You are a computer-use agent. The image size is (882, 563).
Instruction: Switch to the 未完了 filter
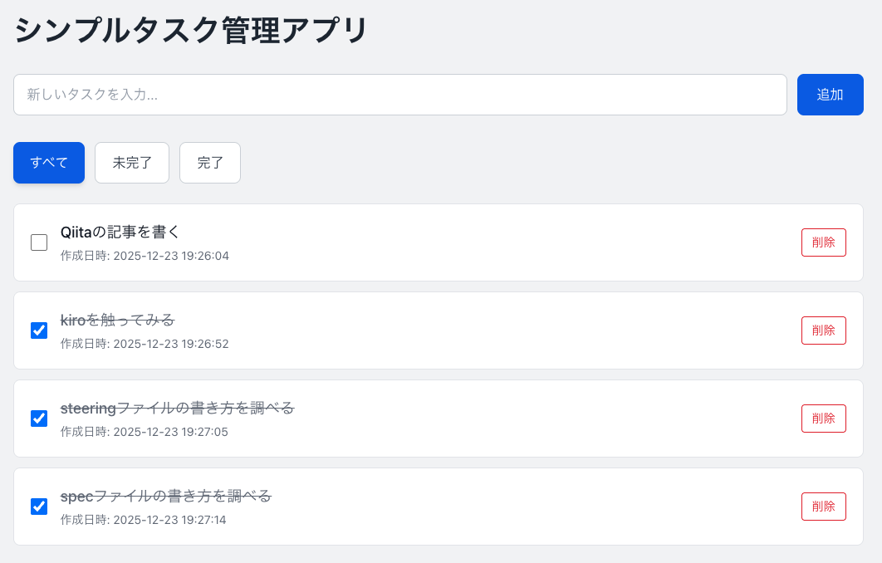(132, 163)
